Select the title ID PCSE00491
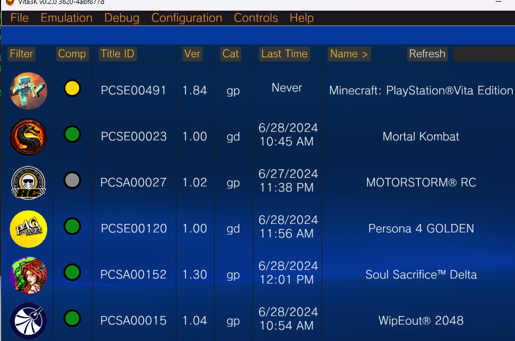 (x=134, y=90)
